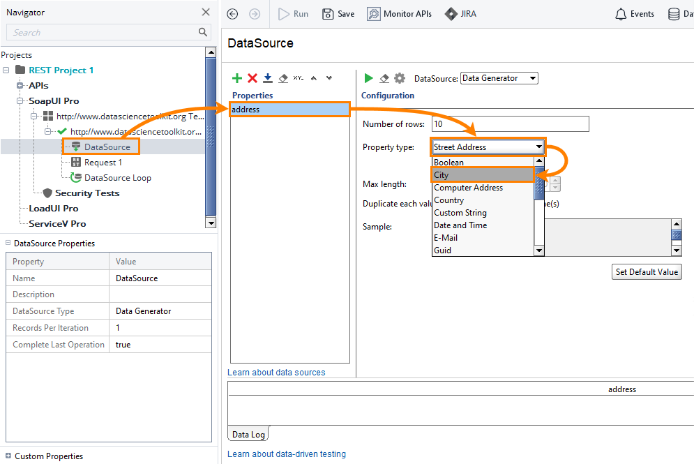Screen dimensions: 694x464
Task: Load properties with the blue download icon
Action: click(x=268, y=78)
